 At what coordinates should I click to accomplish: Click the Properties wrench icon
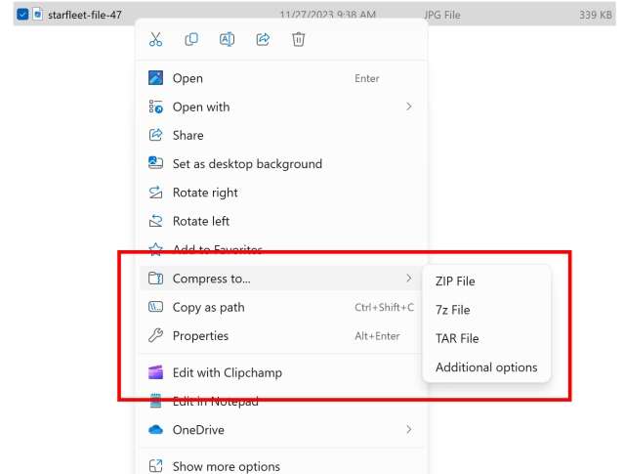155,336
